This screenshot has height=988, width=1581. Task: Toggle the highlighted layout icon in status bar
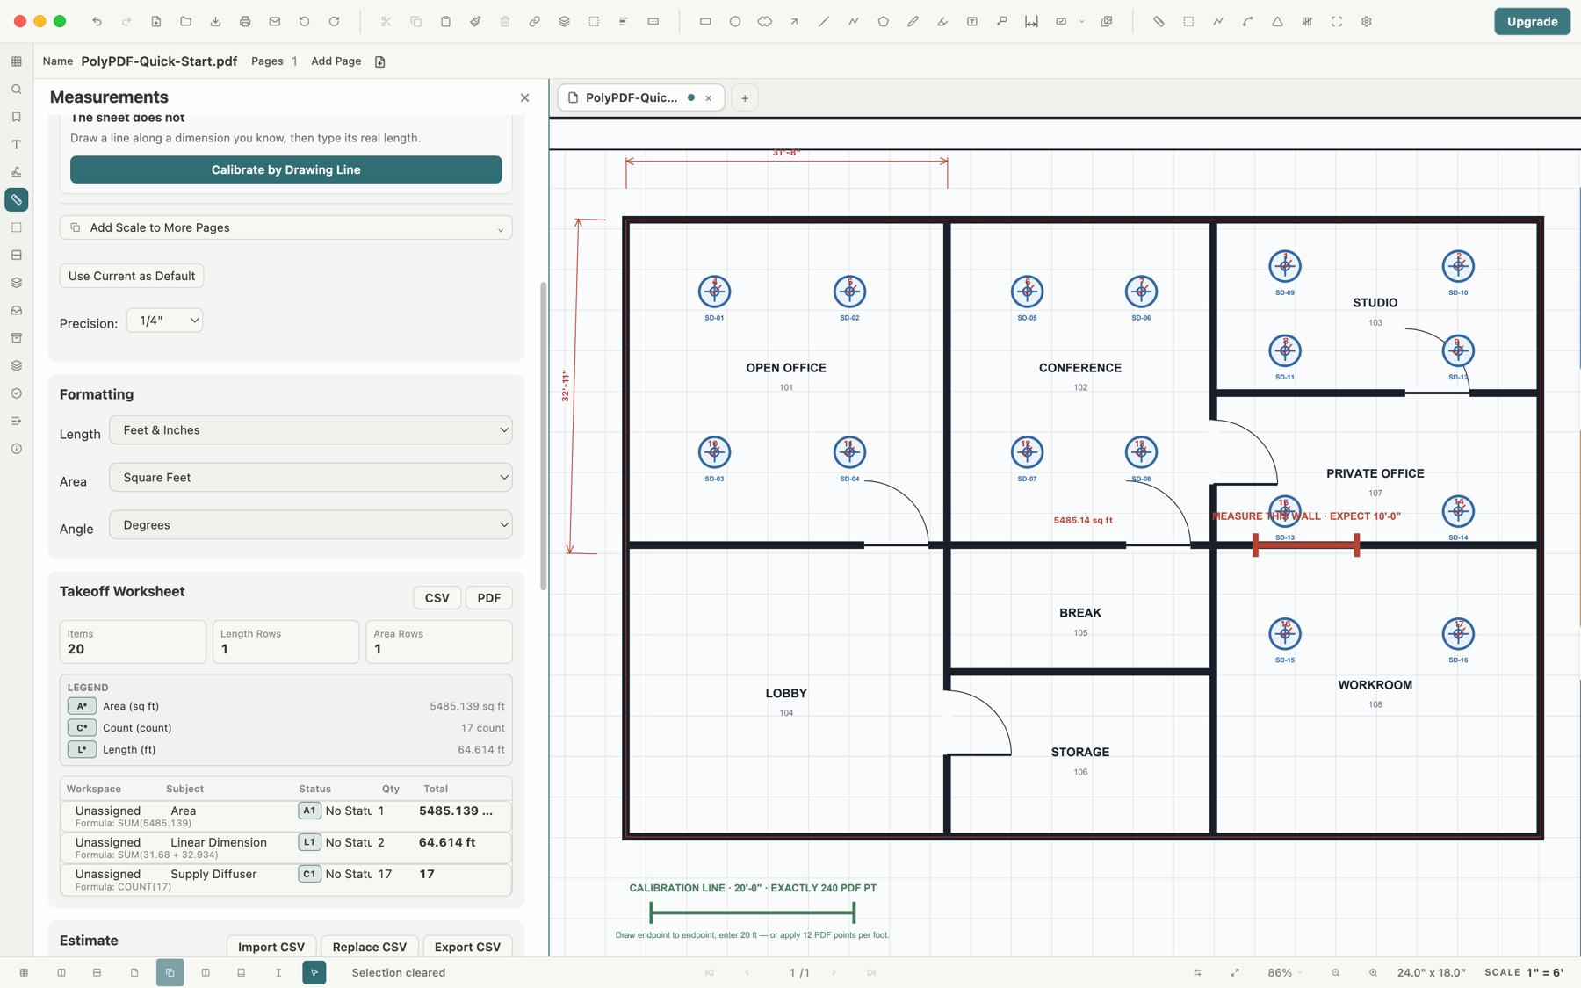point(170,972)
